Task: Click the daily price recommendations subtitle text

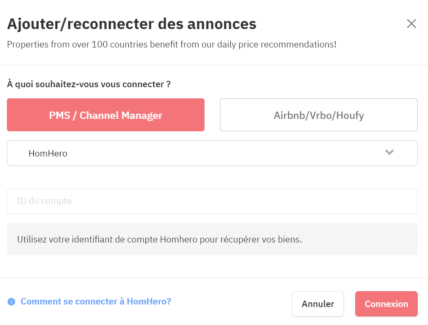Action: click(172, 44)
